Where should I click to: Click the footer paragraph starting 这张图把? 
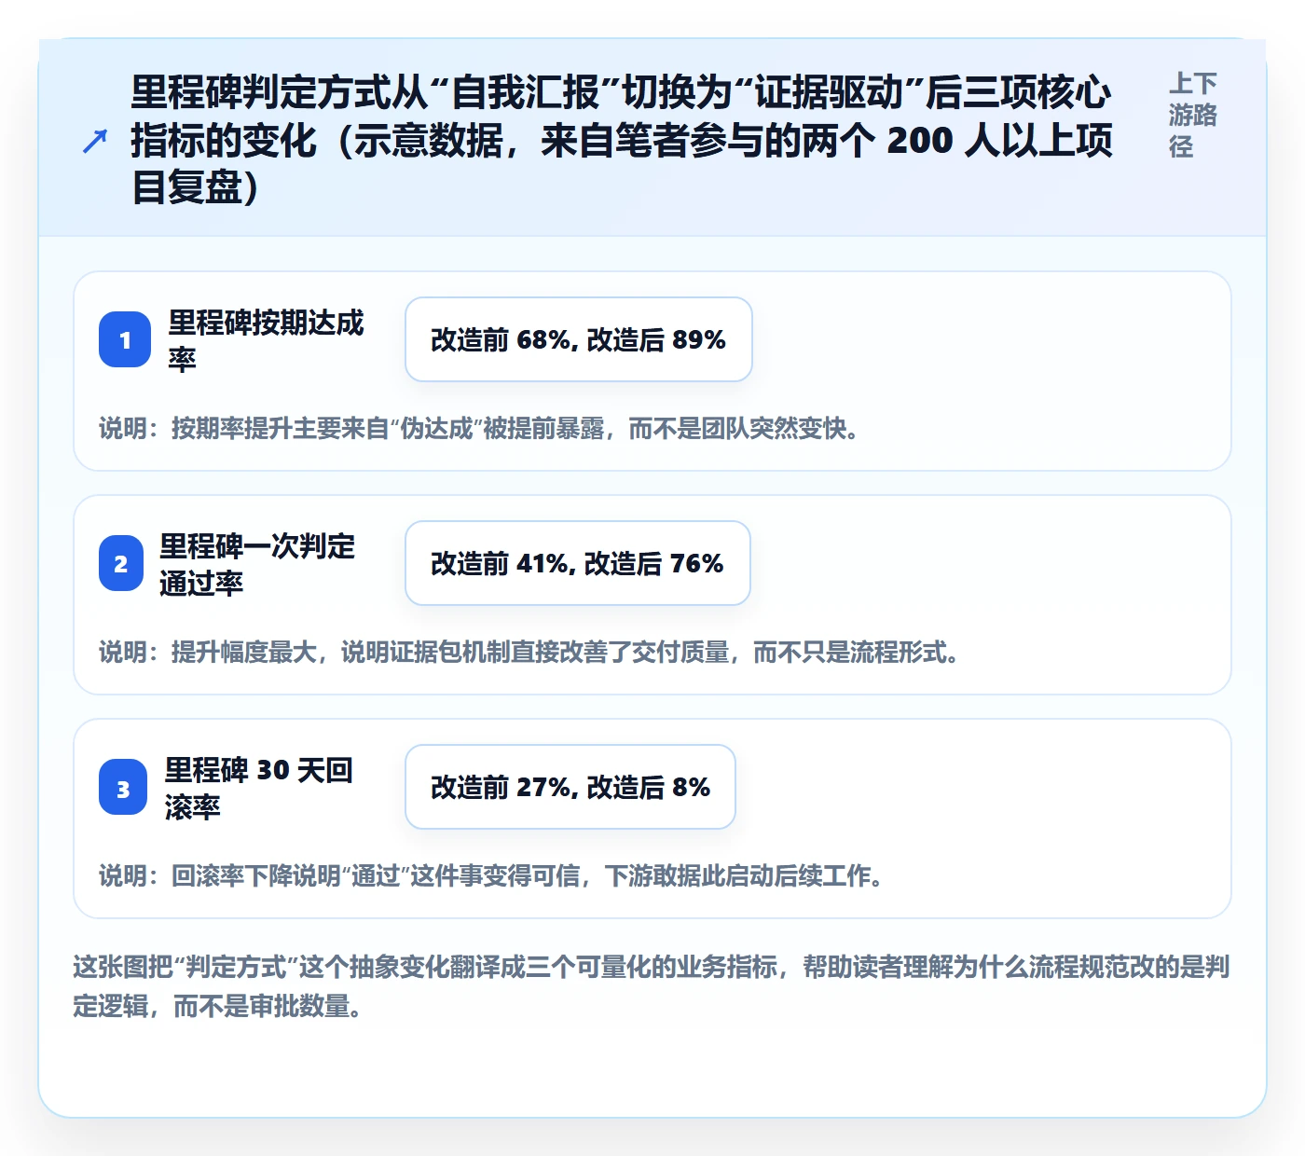[x=652, y=986]
